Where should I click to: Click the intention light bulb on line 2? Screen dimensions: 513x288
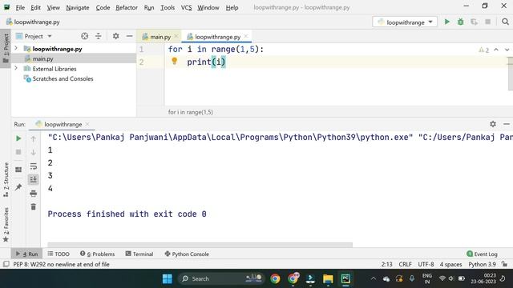(175, 61)
